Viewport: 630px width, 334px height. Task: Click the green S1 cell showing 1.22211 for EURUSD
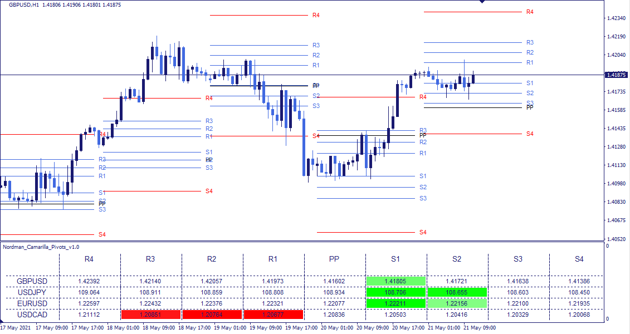pos(395,304)
